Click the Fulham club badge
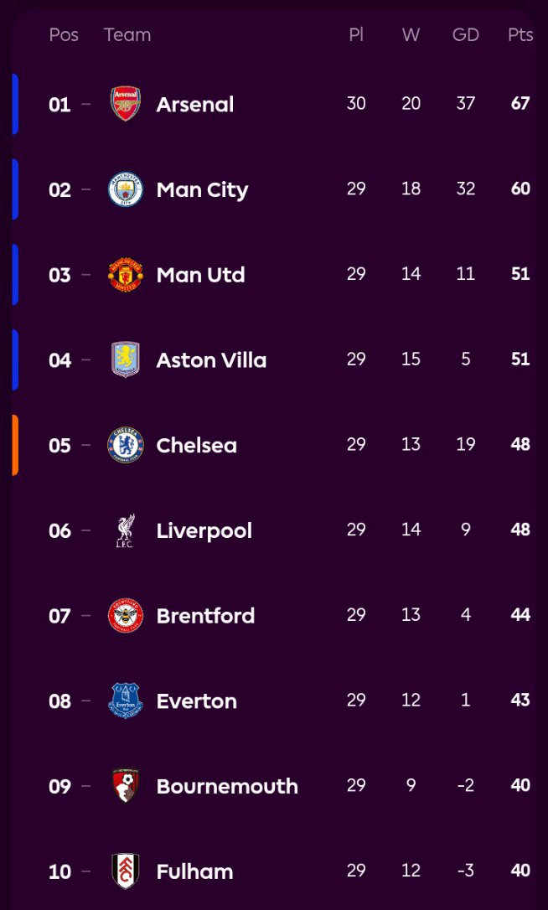The image size is (548, 910). pyautogui.click(x=126, y=871)
